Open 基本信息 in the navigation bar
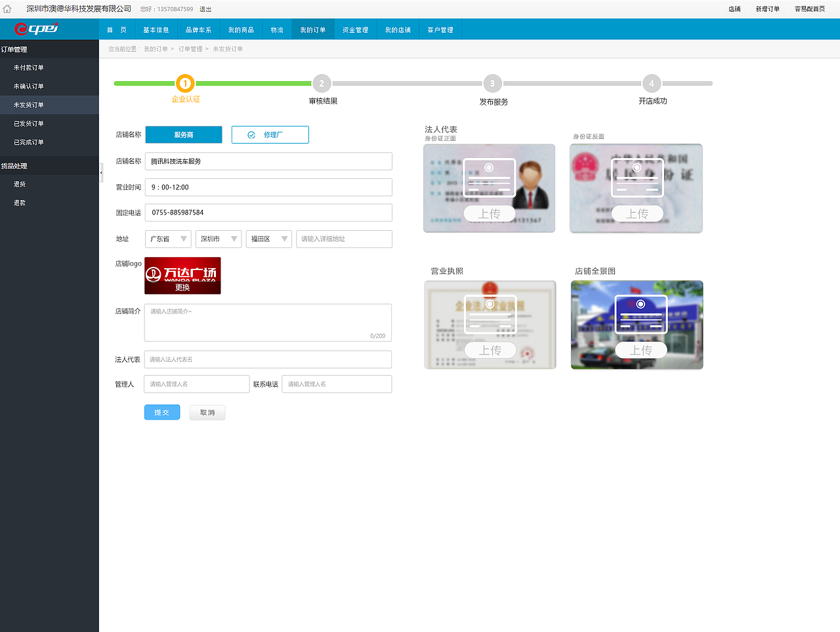 tap(156, 30)
